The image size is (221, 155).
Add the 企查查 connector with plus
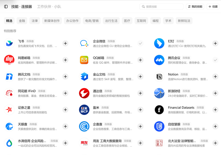pos(140,126)
